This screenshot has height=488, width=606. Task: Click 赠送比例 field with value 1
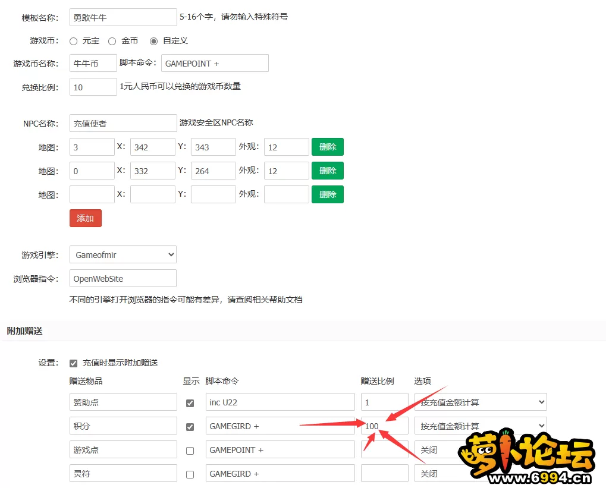tap(385, 402)
